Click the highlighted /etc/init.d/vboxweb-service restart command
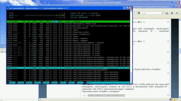This screenshot has width=181, height=101. click(106, 95)
